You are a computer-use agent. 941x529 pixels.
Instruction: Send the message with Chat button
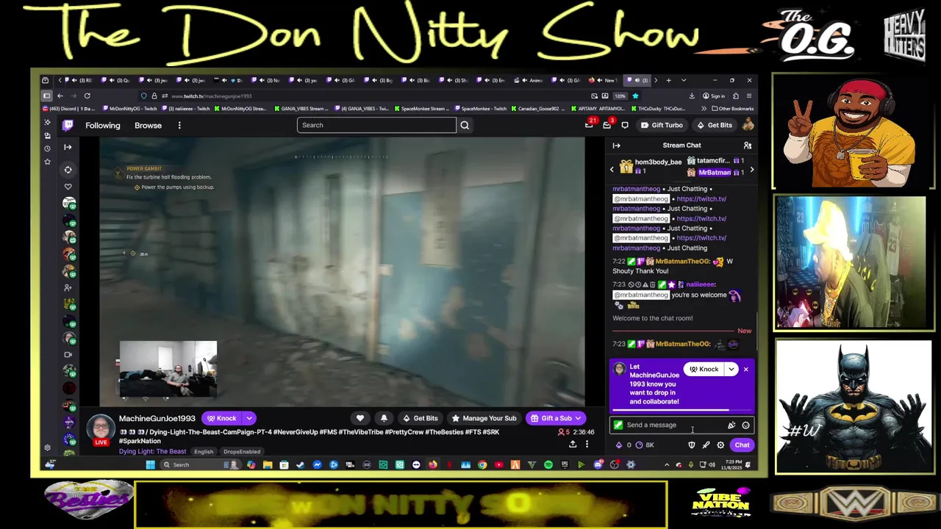pyautogui.click(x=742, y=445)
